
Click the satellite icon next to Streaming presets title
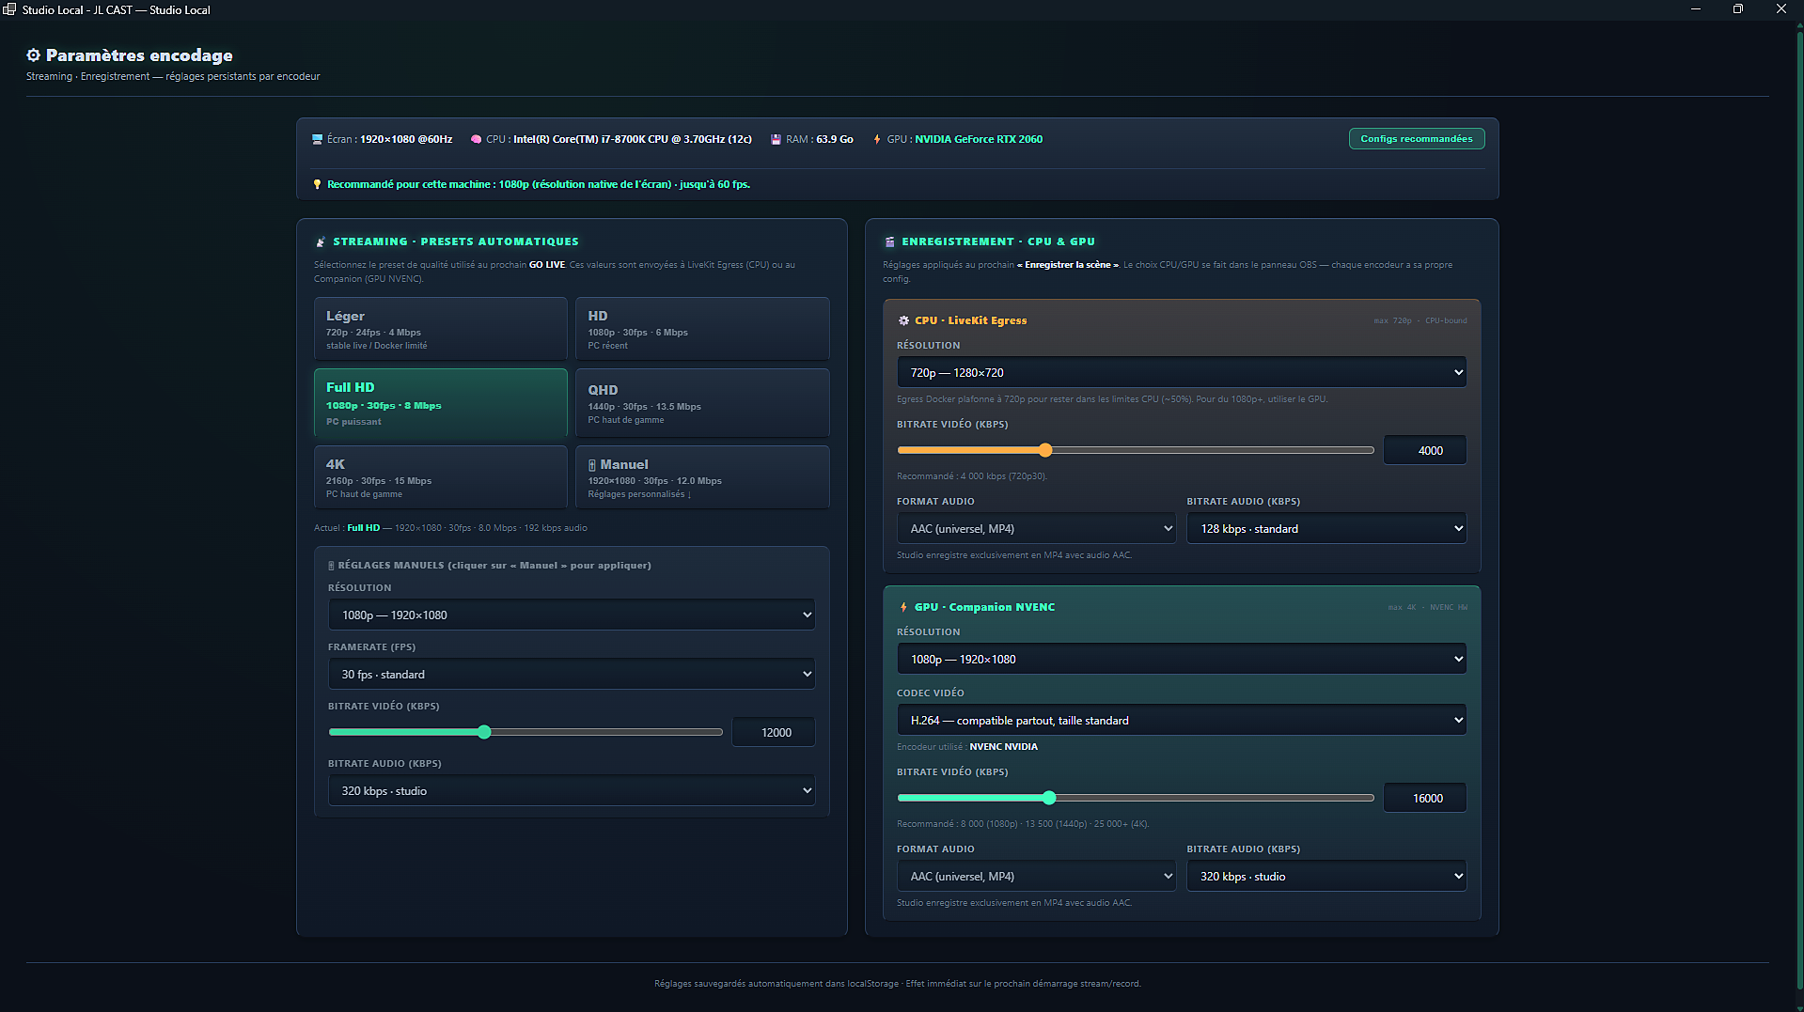(321, 241)
